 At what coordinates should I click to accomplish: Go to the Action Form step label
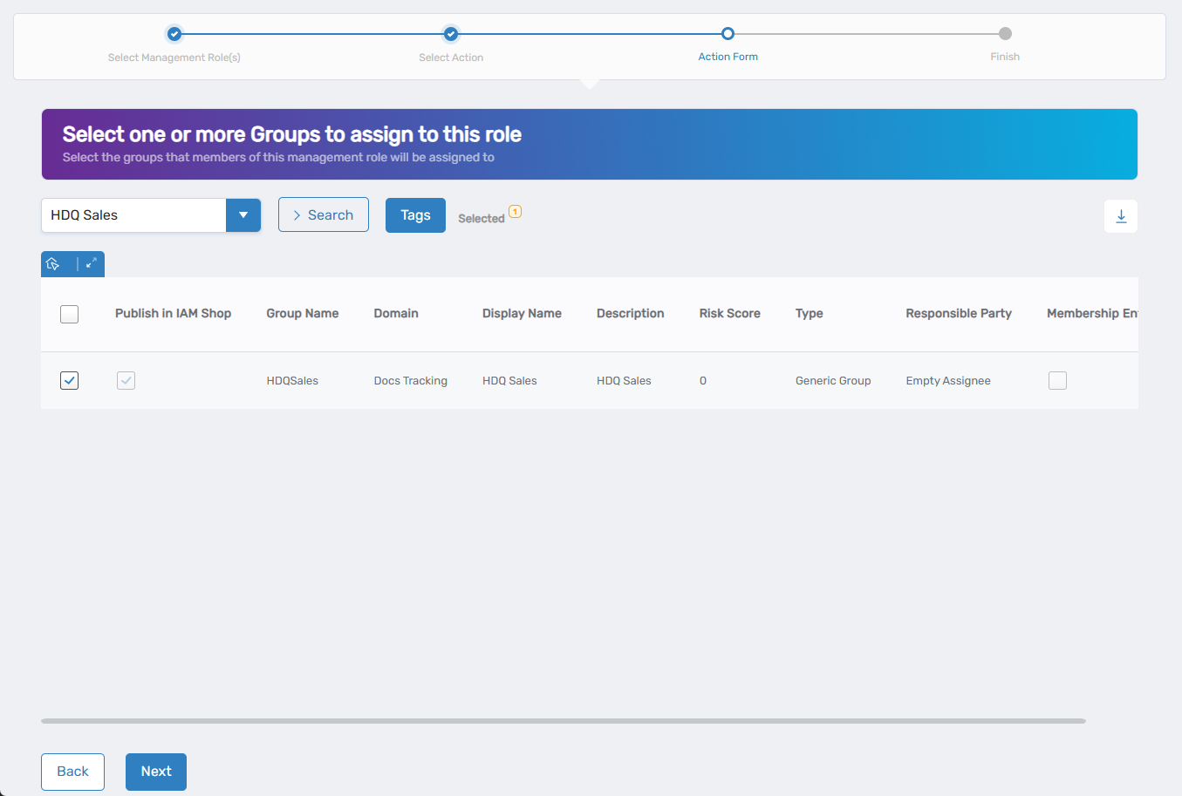tap(728, 56)
